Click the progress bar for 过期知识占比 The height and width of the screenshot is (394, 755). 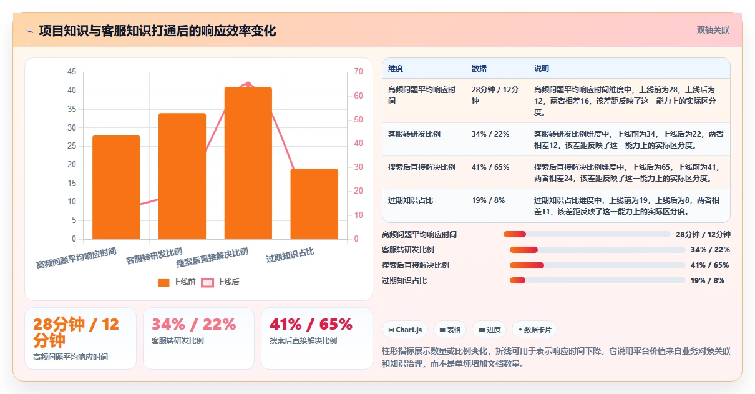pyautogui.click(x=598, y=281)
